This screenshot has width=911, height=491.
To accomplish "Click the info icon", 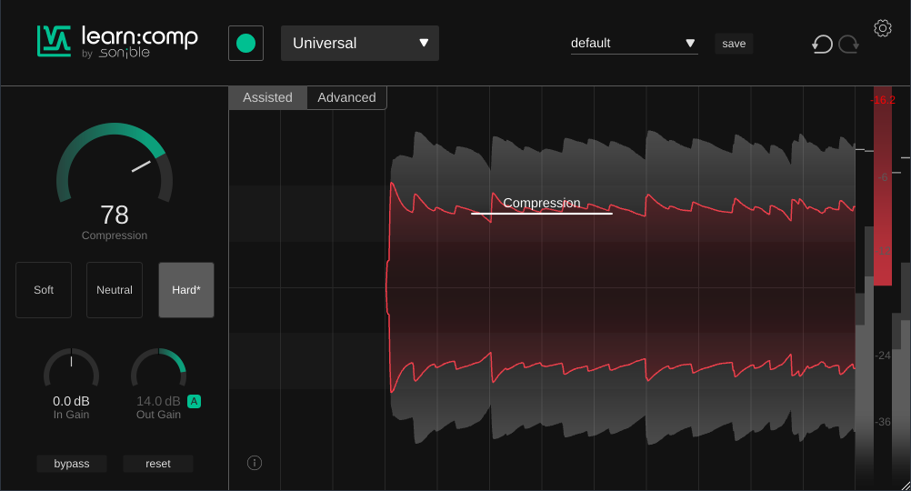I will pyautogui.click(x=255, y=463).
